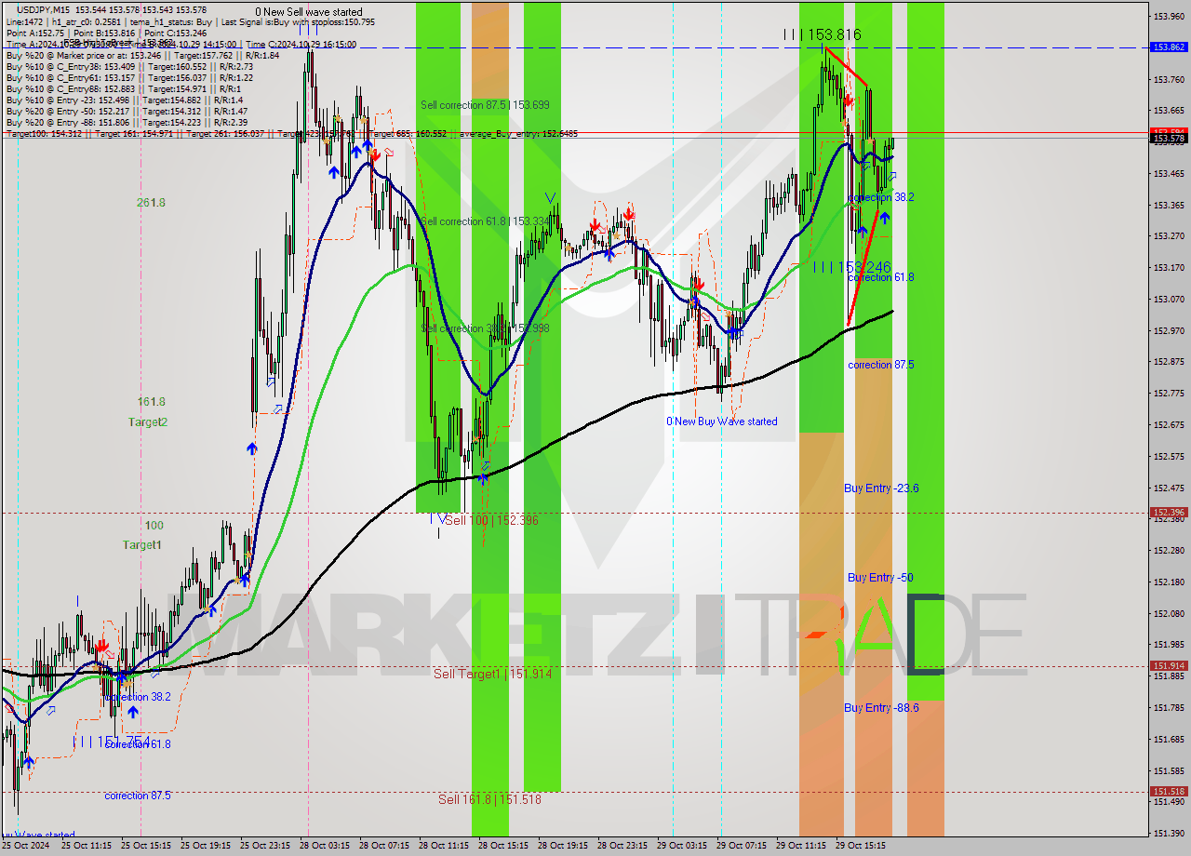The height and width of the screenshot is (856, 1191).
Task: Click the 'Target2' label
Action: (148, 421)
